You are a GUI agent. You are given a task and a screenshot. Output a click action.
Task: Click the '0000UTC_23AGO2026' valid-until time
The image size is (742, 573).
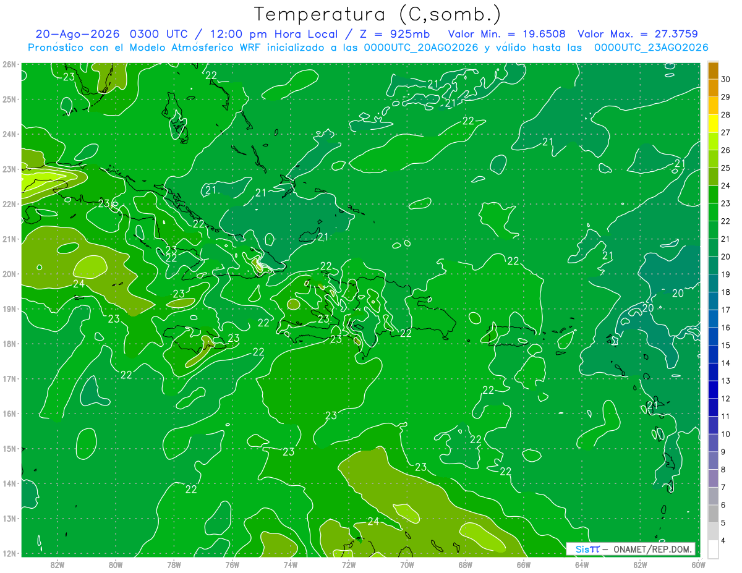point(651,48)
